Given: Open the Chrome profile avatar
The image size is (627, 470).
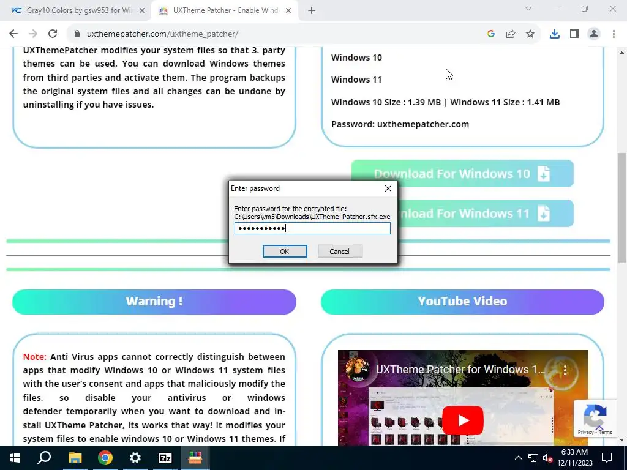Looking at the screenshot, I should pos(594,34).
